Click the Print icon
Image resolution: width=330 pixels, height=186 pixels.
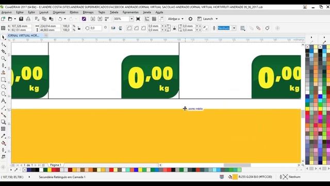[x=28, y=19]
